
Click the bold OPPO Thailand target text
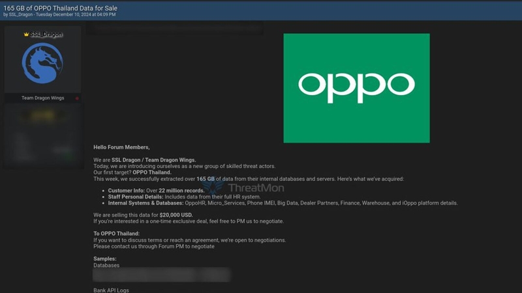pos(152,173)
